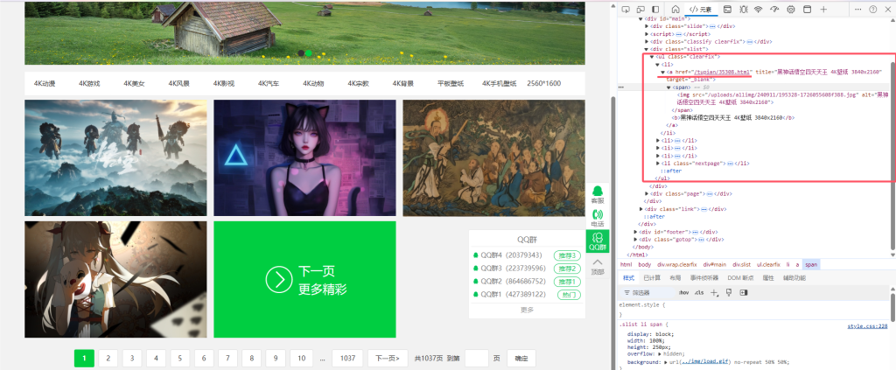Expand the background property triangle
896x370 pixels.
(x=665, y=362)
